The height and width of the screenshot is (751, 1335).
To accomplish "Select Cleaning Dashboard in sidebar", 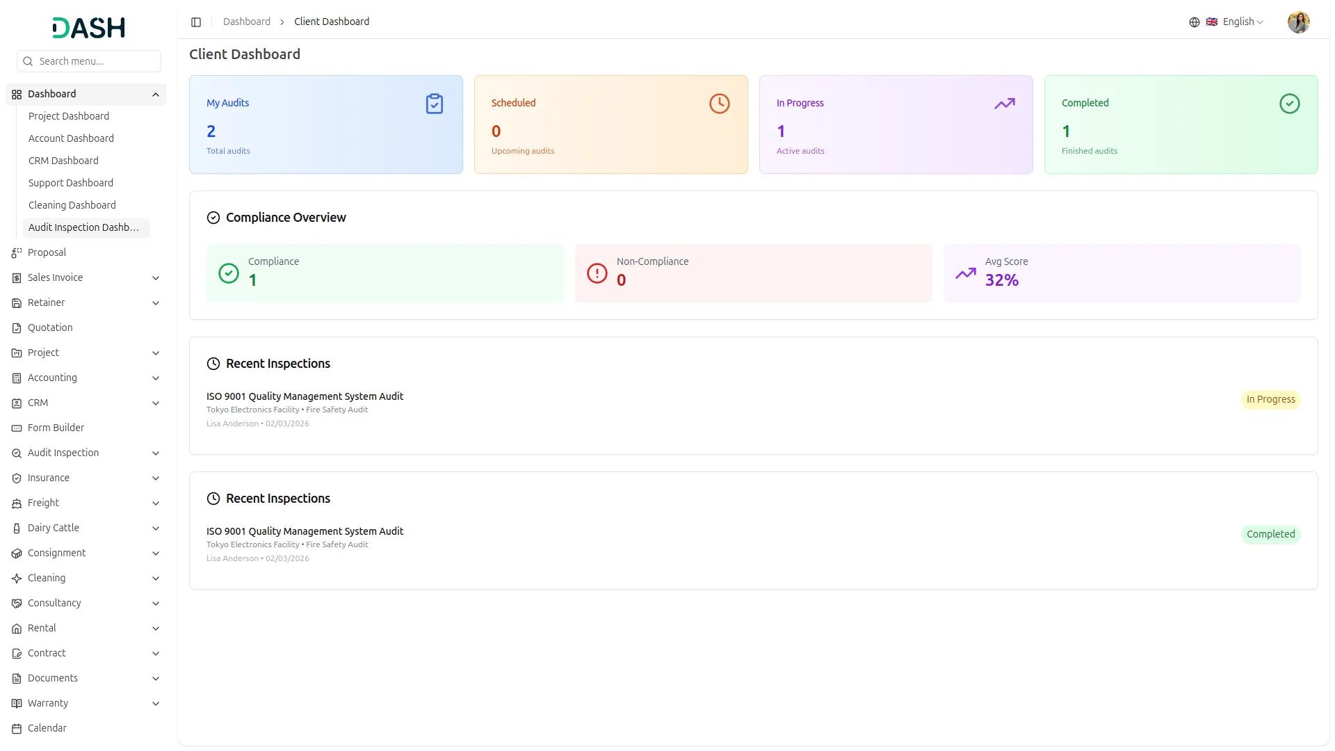I will click(72, 205).
